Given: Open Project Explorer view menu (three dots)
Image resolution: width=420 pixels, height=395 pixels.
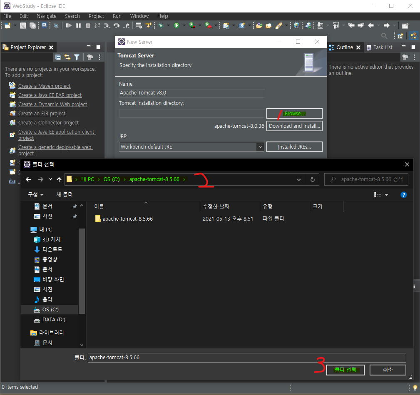Looking at the screenshot, I should click(x=99, y=57).
